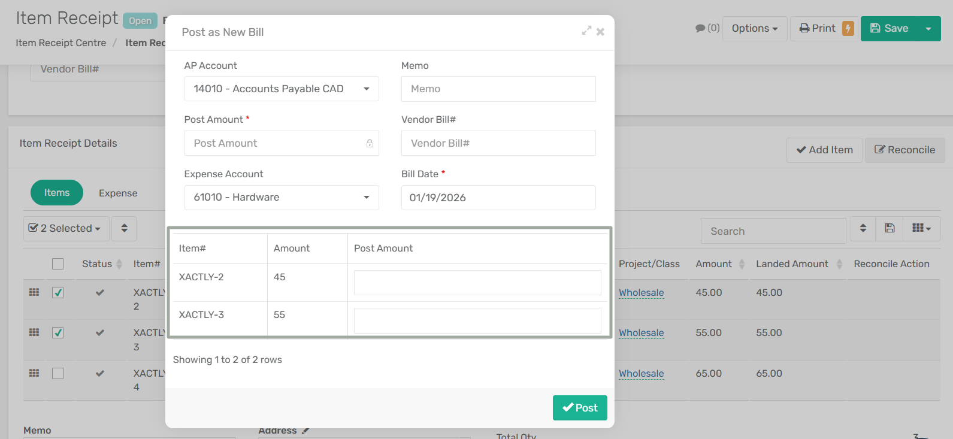Switch to the Expense tab
Viewport: 953px width, 439px height.
118,193
